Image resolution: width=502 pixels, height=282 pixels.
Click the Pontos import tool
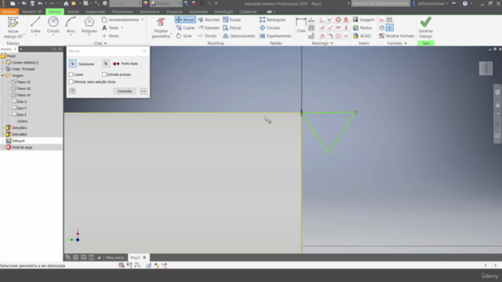point(362,28)
